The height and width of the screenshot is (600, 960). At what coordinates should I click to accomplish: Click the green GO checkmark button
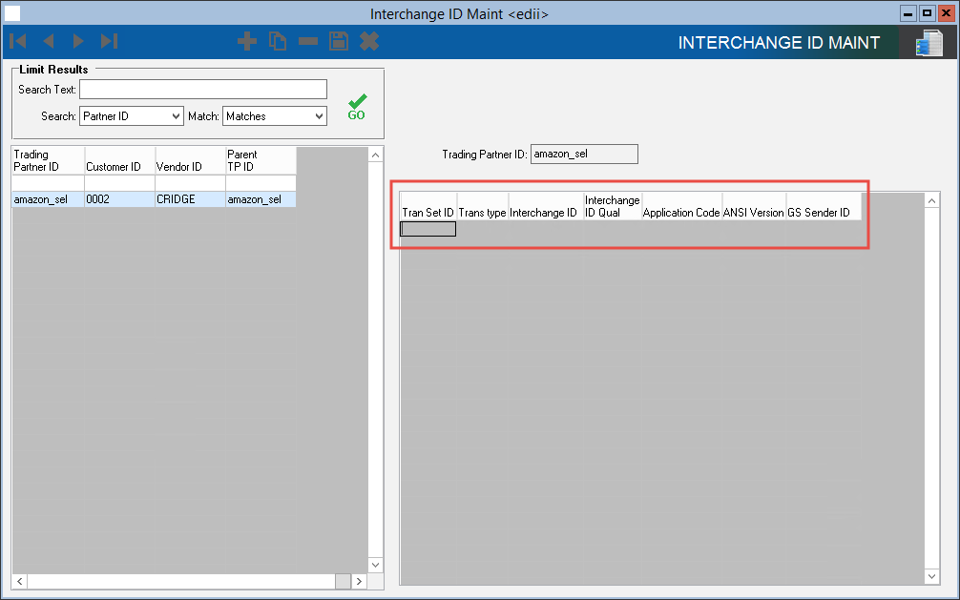coord(356,107)
